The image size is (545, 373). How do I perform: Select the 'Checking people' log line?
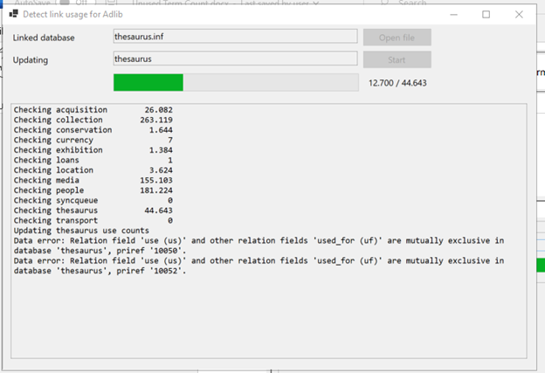(x=93, y=190)
